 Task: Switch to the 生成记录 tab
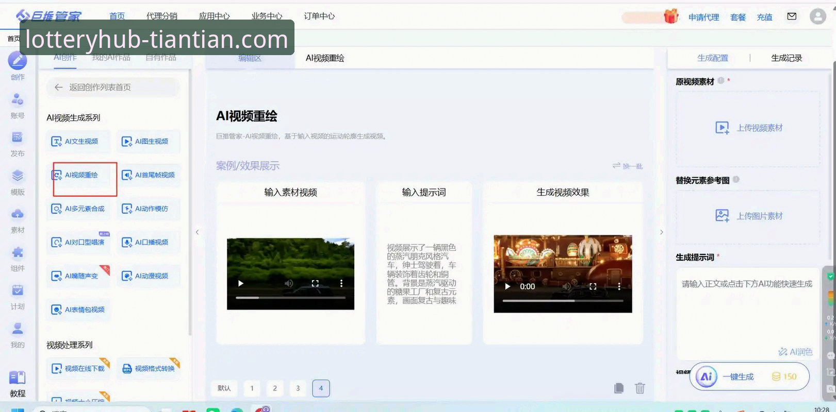point(786,58)
